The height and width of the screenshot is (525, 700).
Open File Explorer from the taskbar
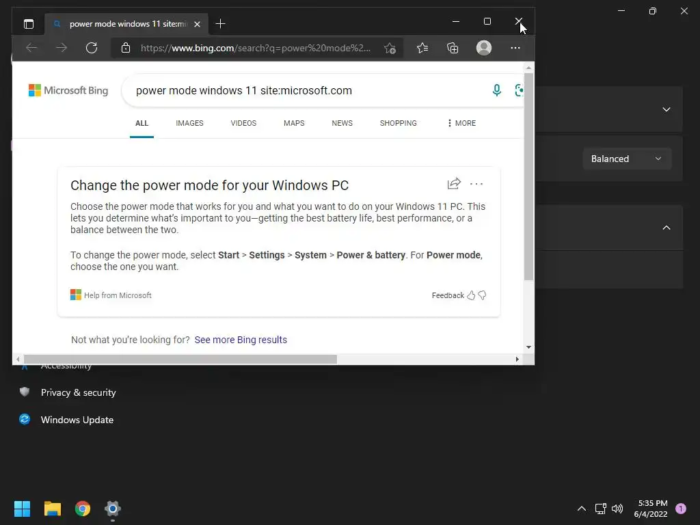pos(52,509)
